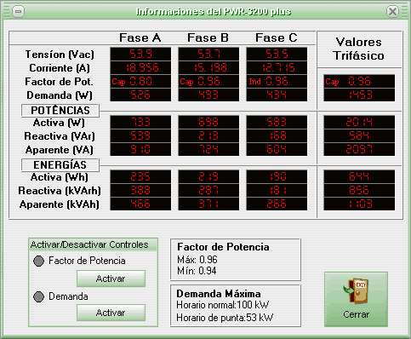The height and width of the screenshot is (339, 411).
Task: Click the Fase B column header
Action: pos(208,37)
